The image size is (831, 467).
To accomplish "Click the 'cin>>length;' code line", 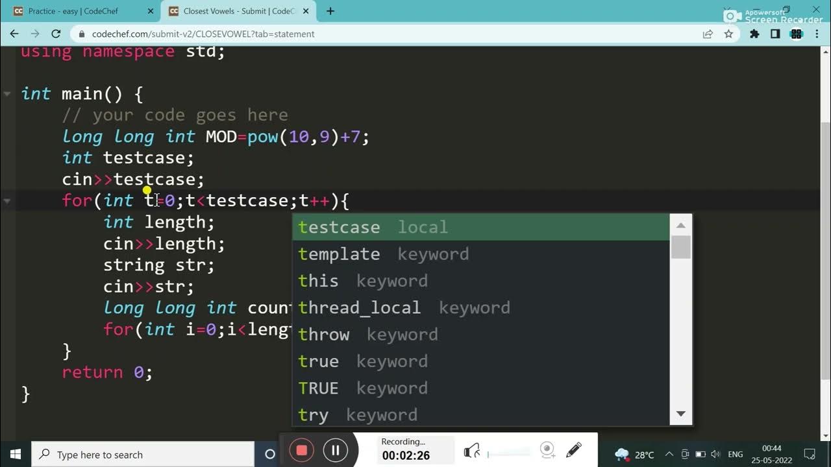I will coord(164,243).
